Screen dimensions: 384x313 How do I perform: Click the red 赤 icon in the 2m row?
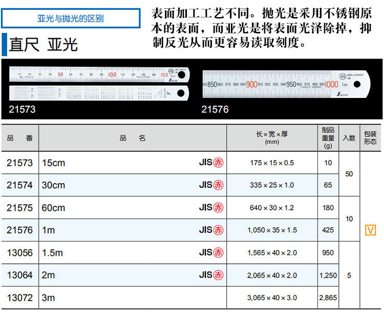click(x=218, y=275)
